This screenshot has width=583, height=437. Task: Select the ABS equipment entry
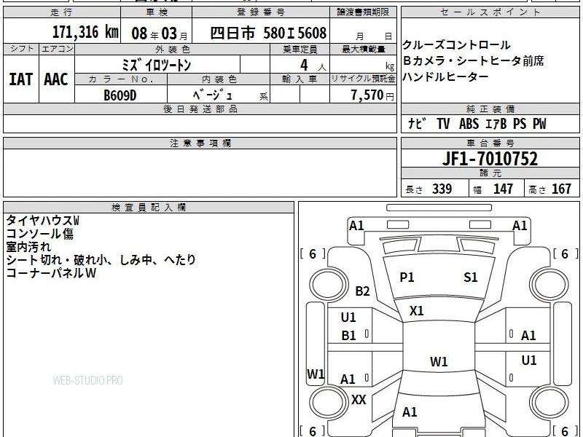469,123
